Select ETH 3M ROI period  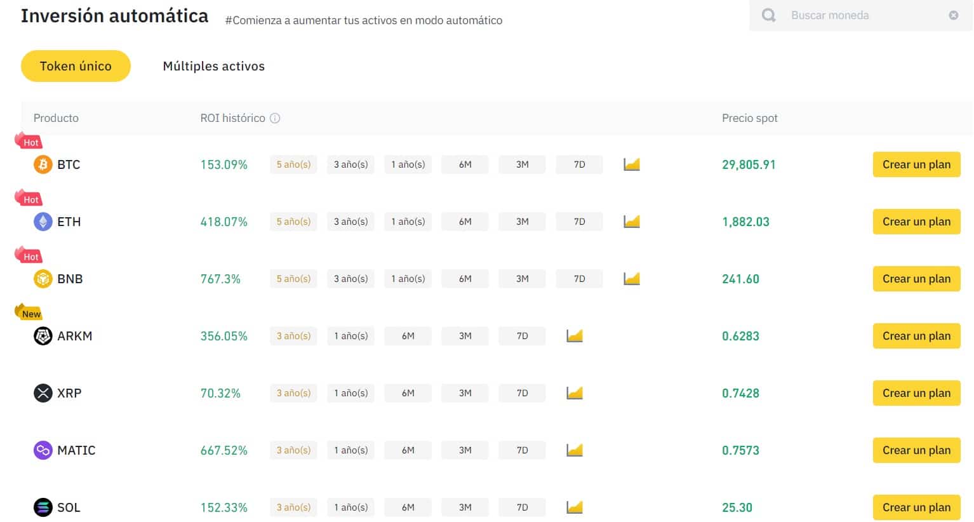point(522,222)
